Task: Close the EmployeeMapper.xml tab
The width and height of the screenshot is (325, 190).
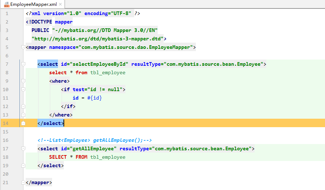Action: [x=60, y=4]
